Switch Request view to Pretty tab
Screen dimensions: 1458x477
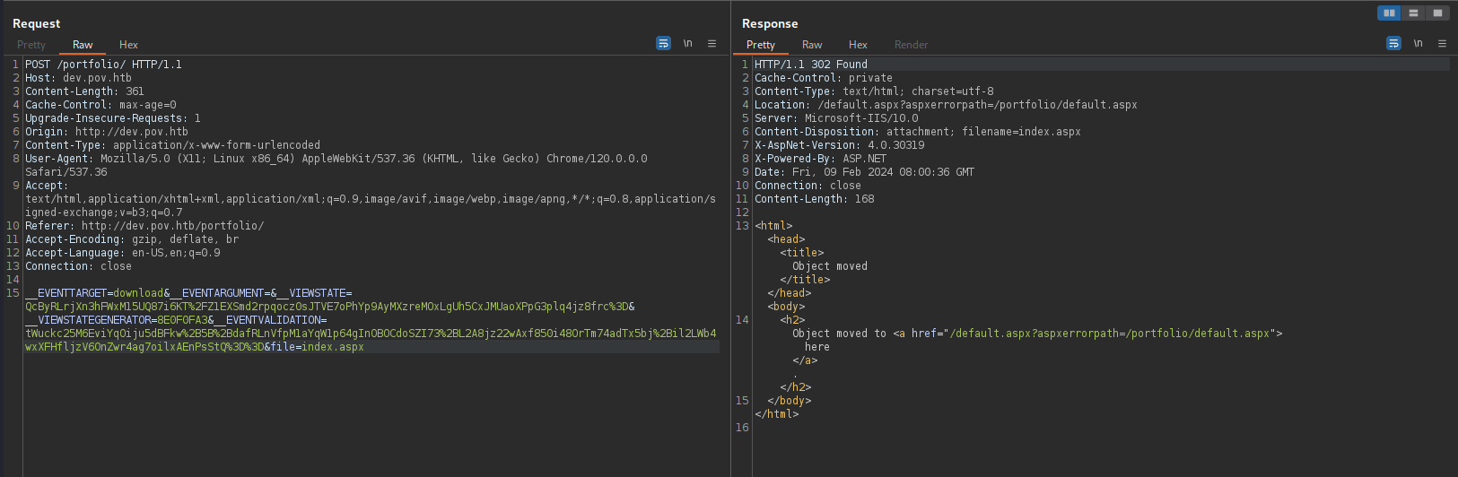coord(31,45)
